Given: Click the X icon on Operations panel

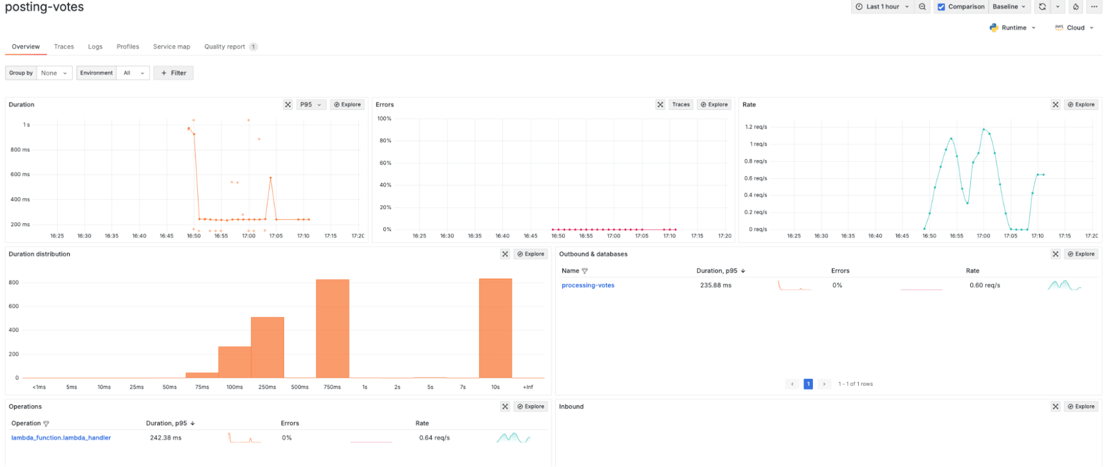Looking at the screenshot, I should [505, 406].
